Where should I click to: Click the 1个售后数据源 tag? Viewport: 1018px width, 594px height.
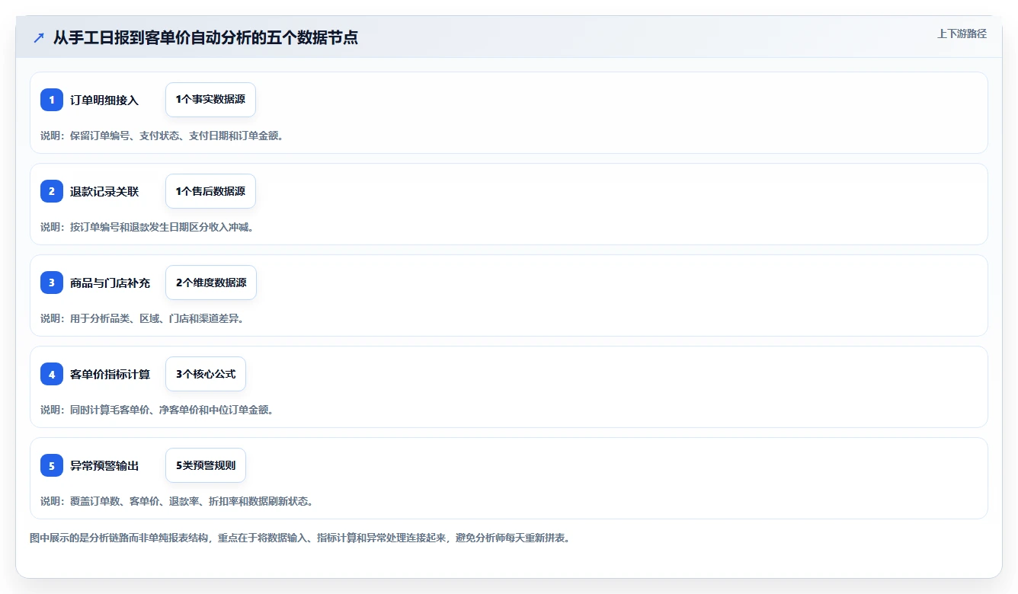pyautogui.click(x=210, y=191)
